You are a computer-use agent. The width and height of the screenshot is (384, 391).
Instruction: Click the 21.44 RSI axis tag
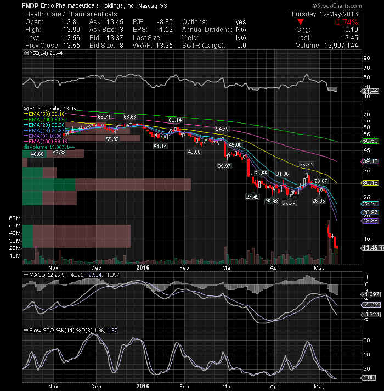click(x=370, y=91)
